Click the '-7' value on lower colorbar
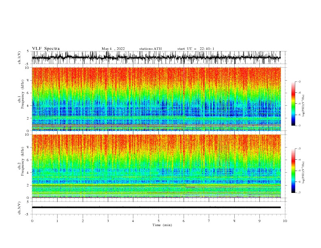The height and width of the screenshot is (248, 321). [x=299, y=193]
